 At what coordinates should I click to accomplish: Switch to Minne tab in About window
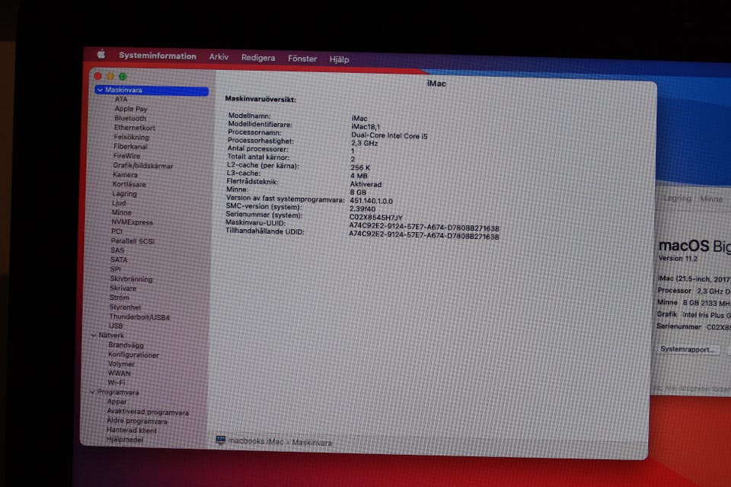click(x=711, y=199)
